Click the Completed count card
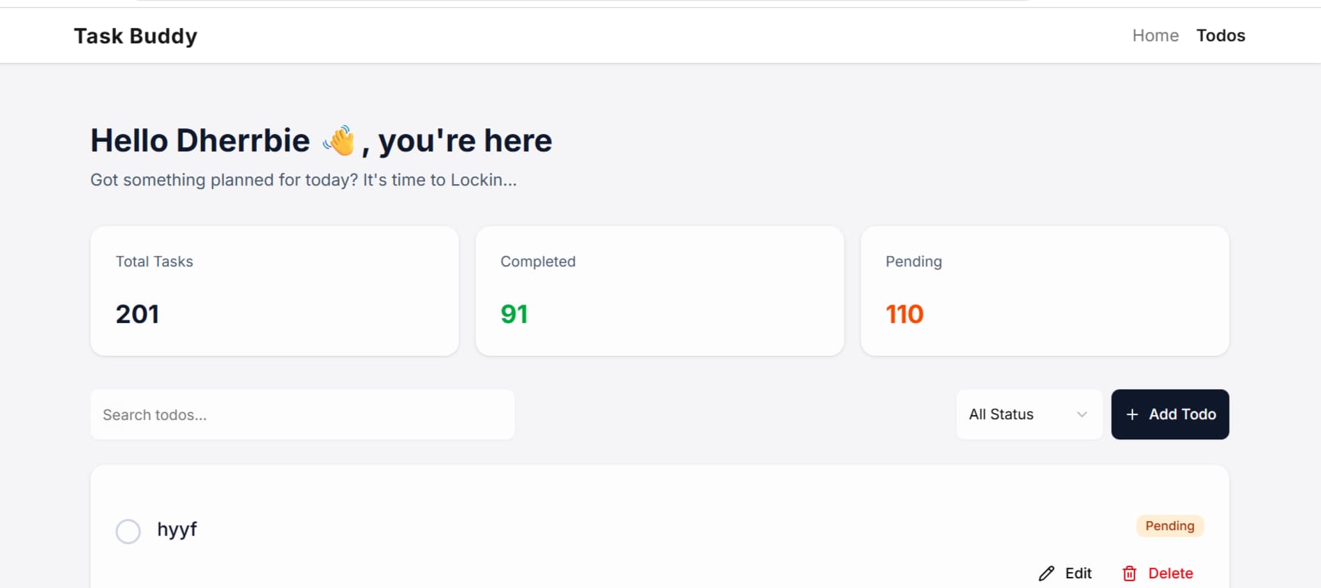Screen dimensions: 1321x588 [659, 291]
